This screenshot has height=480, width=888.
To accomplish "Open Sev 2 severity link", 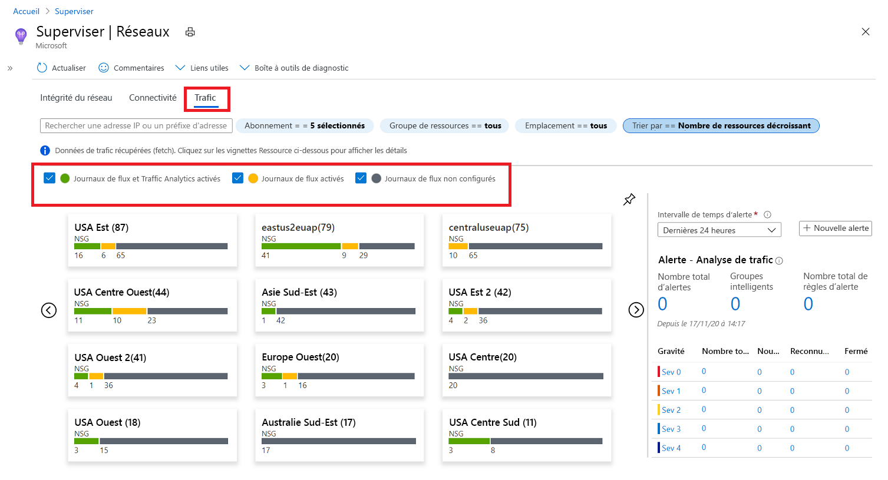I will click(671, 410).
